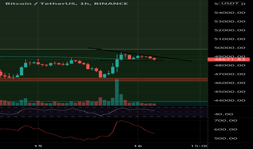Click the tallest green volume bar
The image size is (253, 149).
click(117, 92)
